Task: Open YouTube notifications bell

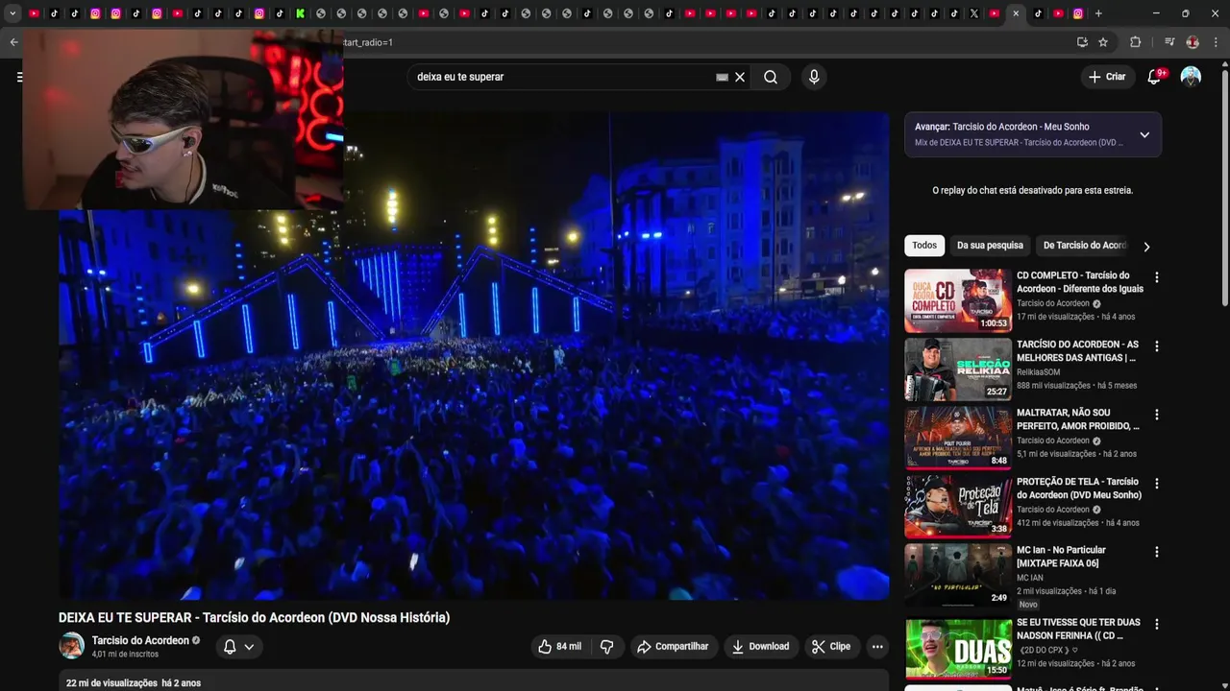Action: pyautogui.click(x=1154, y=77)
